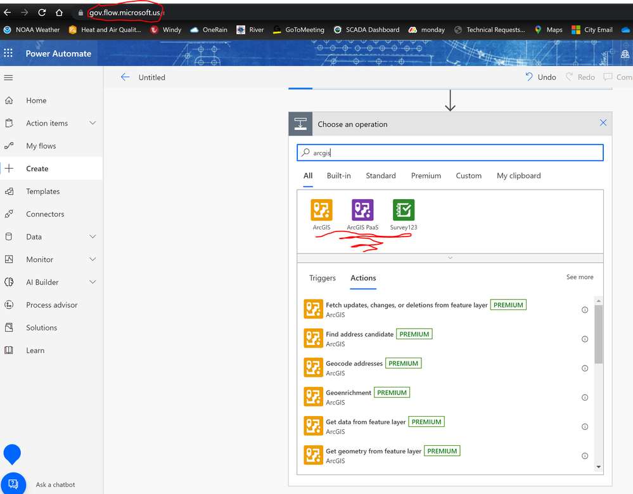633x494 pixels.
Task: Switch to the Premium tab
Action: point(426,176)
